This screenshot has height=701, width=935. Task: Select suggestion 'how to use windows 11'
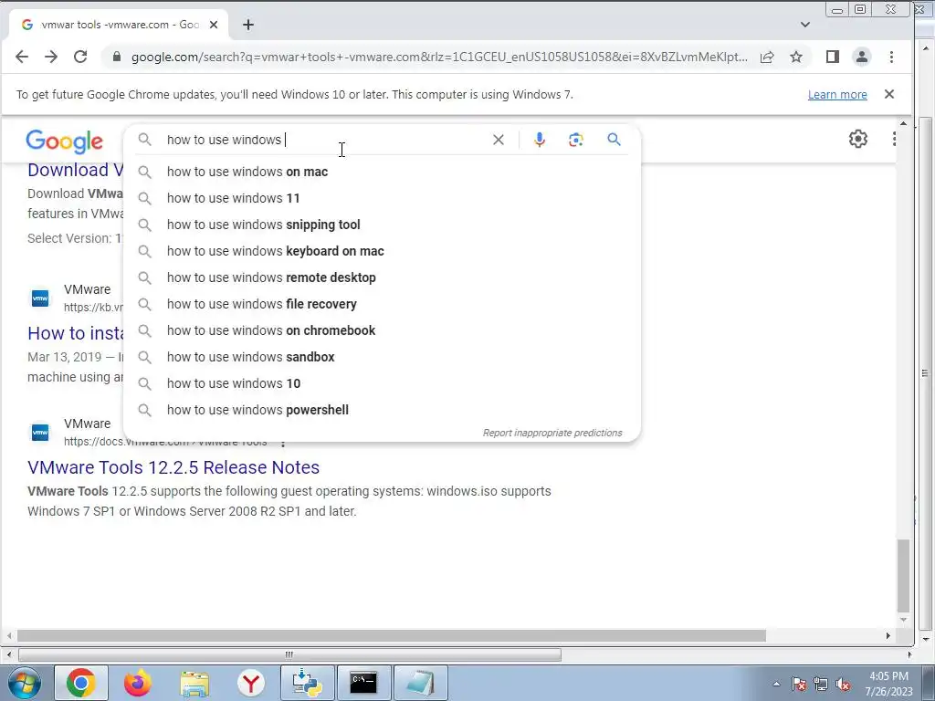[382, 198]
